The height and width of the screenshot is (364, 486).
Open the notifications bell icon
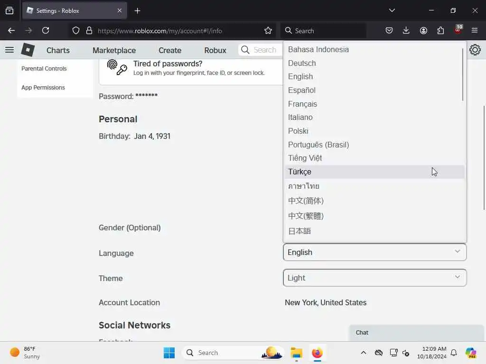[454, 353]
